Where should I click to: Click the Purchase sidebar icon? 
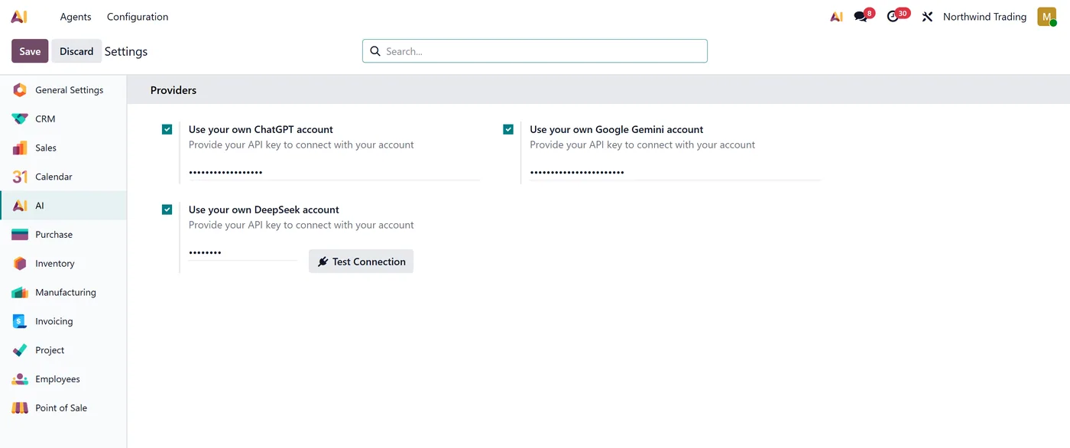click(20, 235)
